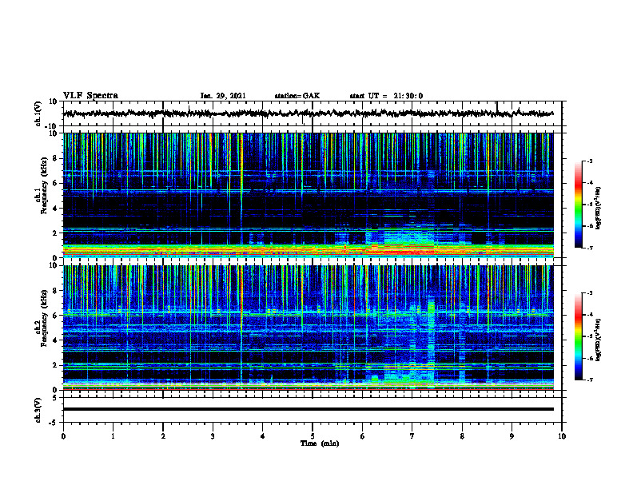Viewport: 633px width, 489px height.
Task: Select the date label "Jan. 29, 2021"
Action: 223,96
